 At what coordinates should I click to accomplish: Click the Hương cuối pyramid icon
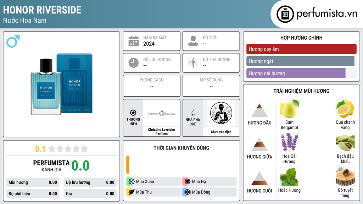[259, 178]
